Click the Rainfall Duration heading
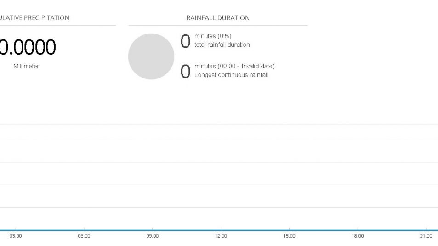438x246 pixels. (x=218, y=18)
